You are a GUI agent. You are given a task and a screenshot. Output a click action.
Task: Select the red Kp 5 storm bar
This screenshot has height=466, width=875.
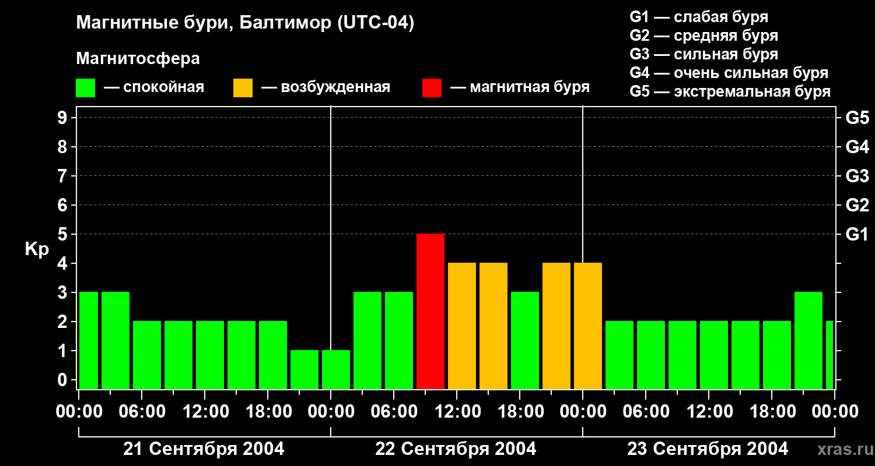[430, 312]
